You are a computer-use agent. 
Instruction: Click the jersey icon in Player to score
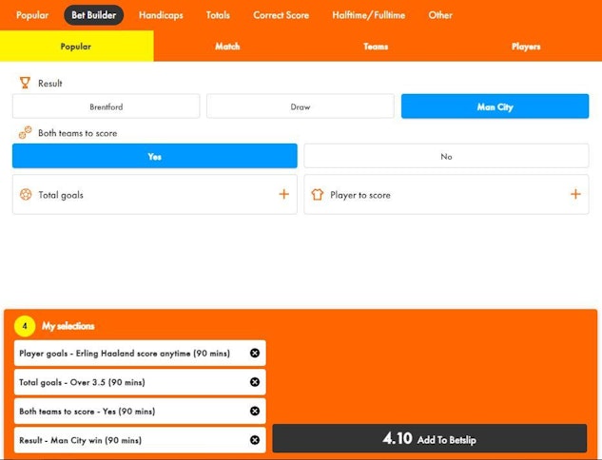pyautogui.click(x=317, y=195)
